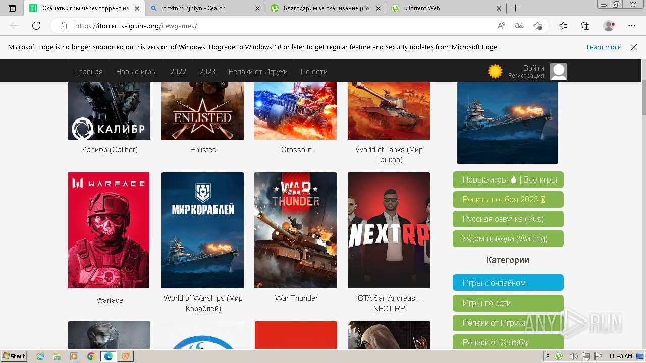Click Новые игры | Все игры button
This screenshot has width=646, height=363.
[508, 179]
